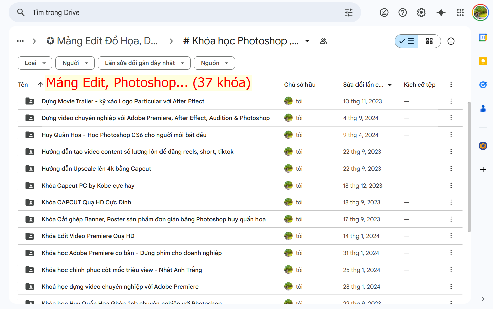The height and width of the screenshot is (309, 493).
Task: Switch to list layout view
Action: point(406,41)
